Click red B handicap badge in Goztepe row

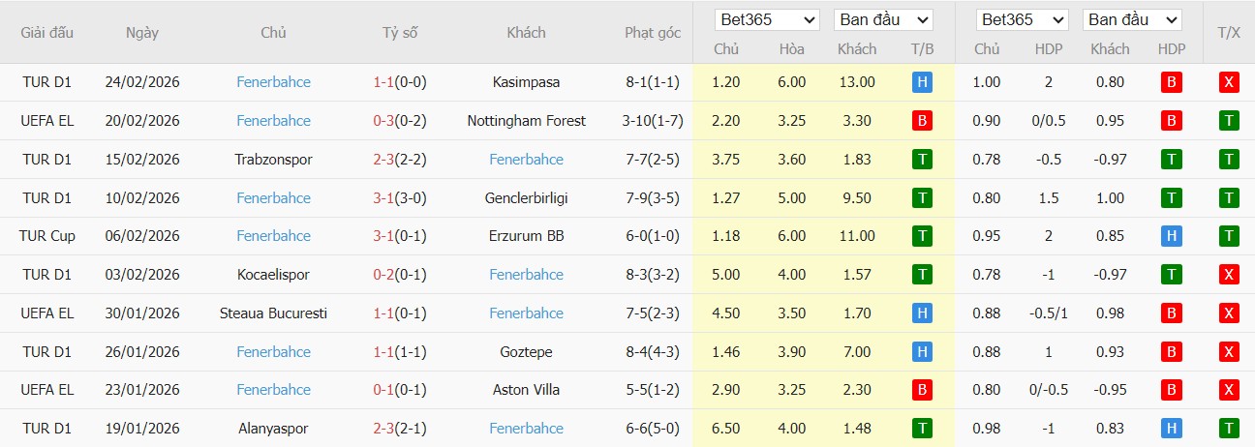(1172, 352)
